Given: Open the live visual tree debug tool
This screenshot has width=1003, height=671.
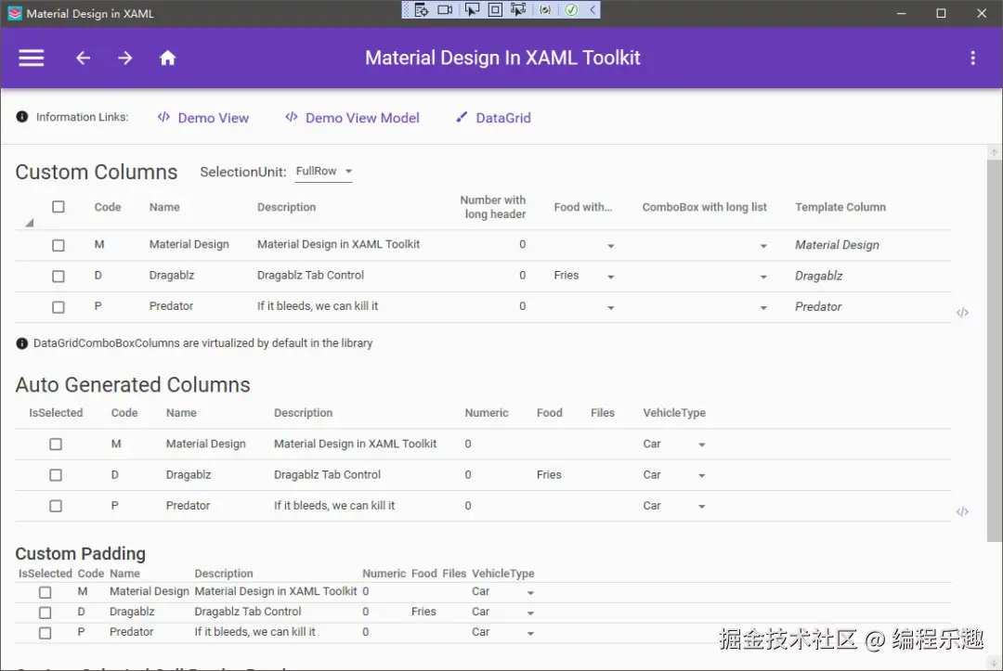Looking at the screenshot, I should point(421,9).
